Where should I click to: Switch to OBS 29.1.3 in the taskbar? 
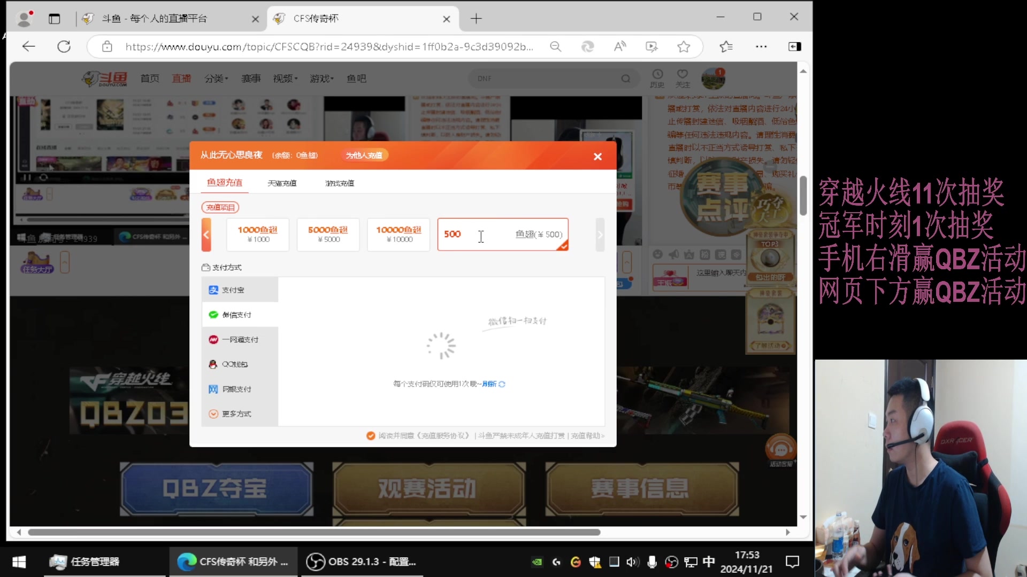tap(362, 562)
